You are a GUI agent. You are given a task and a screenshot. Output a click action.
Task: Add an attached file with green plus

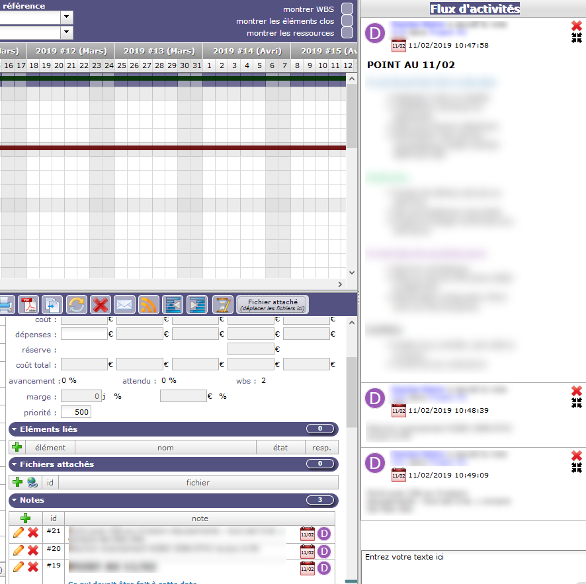[x=17, y=482]
